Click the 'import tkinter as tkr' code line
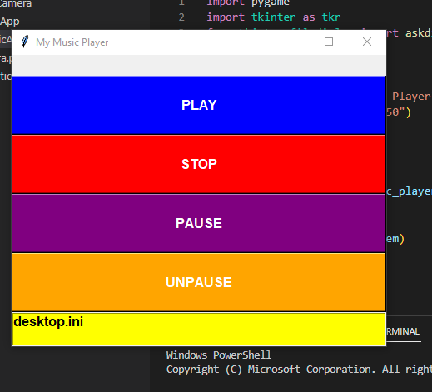Viewport: 432px width, 392px height. [274, 17]
